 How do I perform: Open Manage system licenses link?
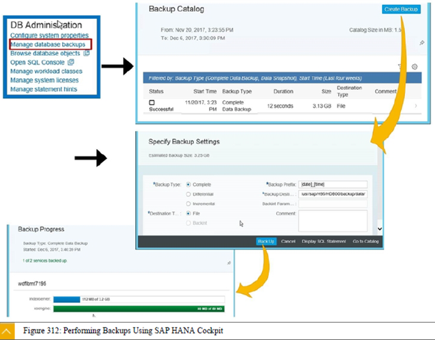(45, 80)
